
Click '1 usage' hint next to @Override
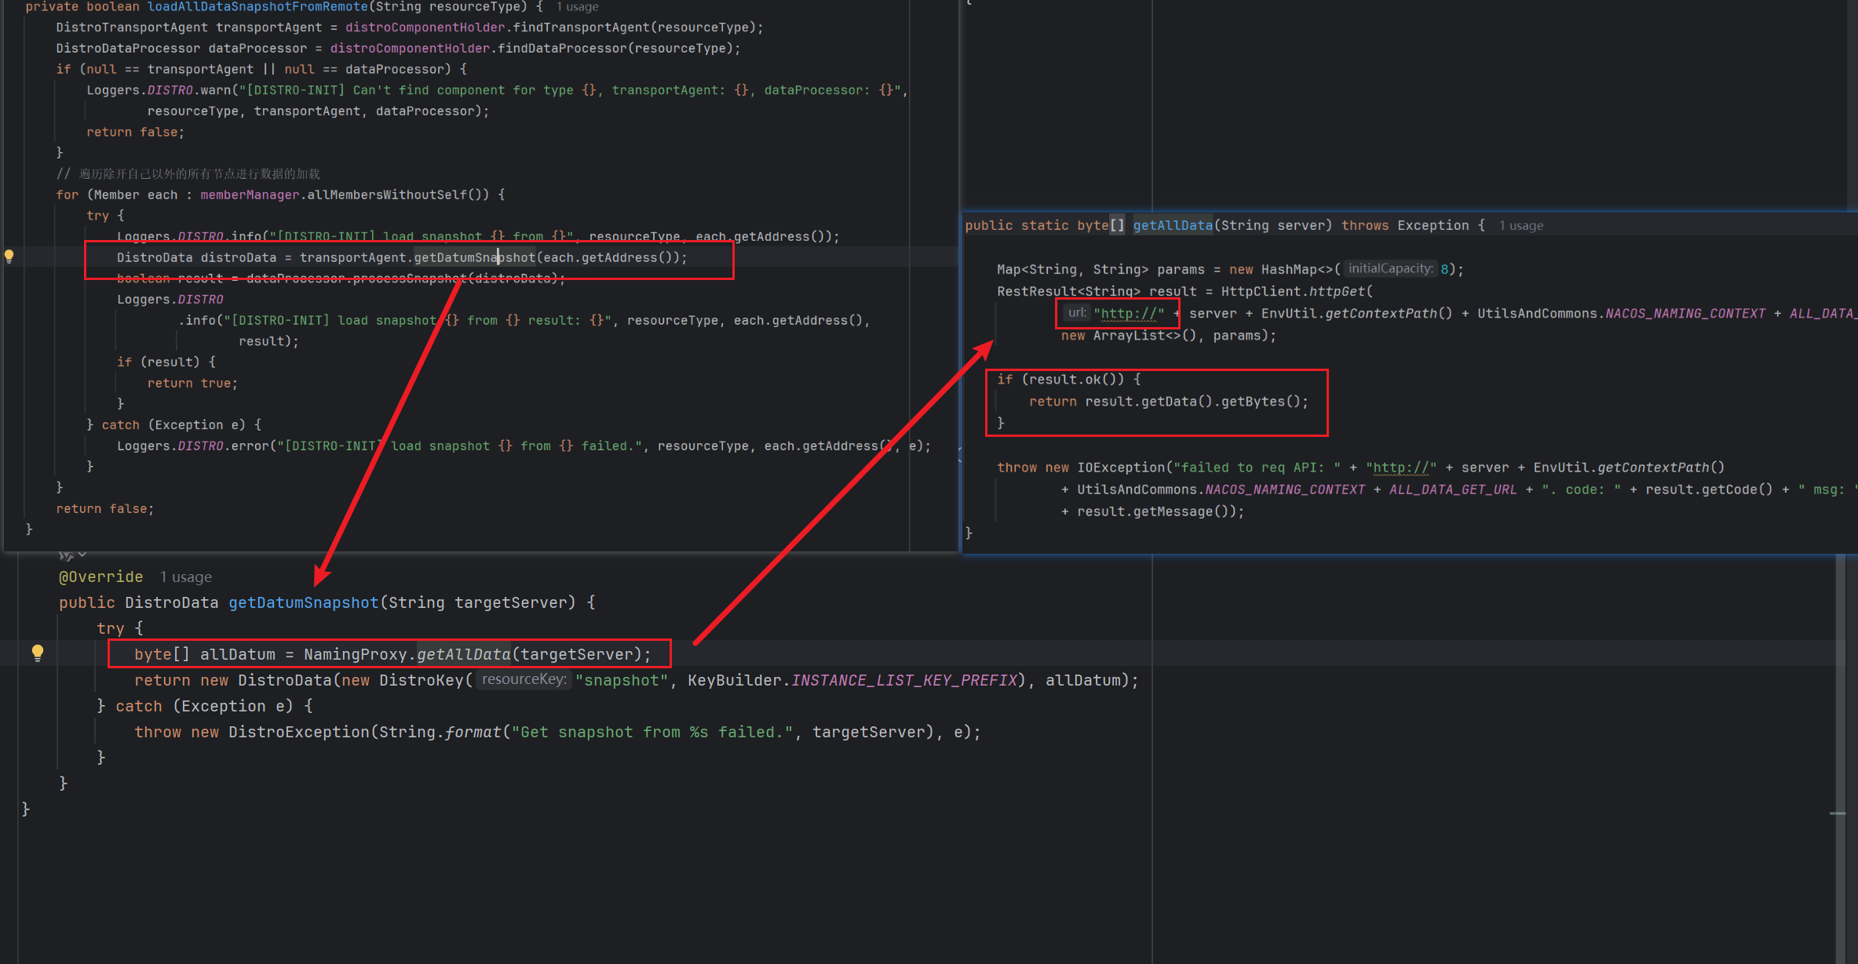click(186, 577)
